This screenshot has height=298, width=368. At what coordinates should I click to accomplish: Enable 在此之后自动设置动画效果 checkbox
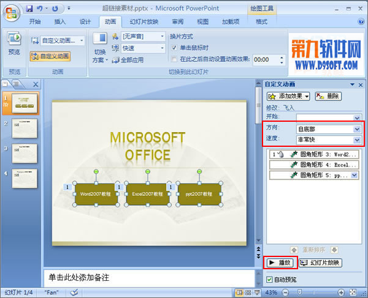click(x=174, y=59)
